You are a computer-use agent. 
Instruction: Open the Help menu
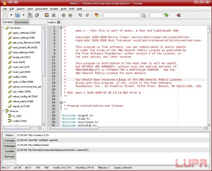tap(80, 9)
